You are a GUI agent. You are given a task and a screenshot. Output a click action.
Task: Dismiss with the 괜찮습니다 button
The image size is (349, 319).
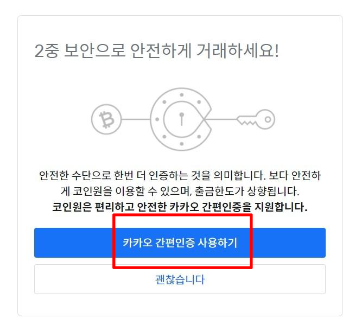pyautogui.click(x=180, y=279)
